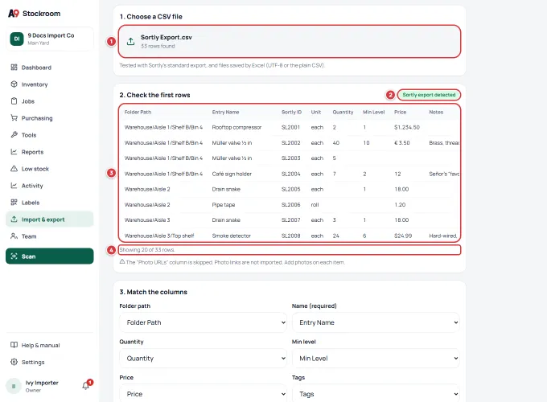Open Purchasing in the sidebar
Viewport: 547px width, 402px height.
(50, 118)
